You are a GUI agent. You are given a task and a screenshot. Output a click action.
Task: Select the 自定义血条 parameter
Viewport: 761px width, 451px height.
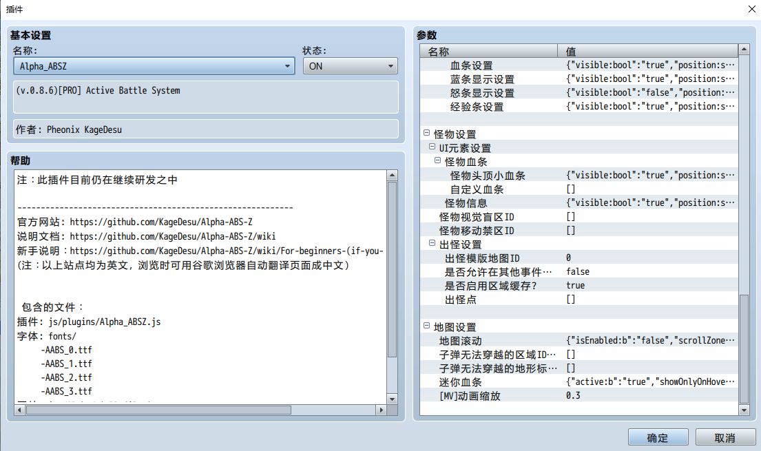(579, 189)
